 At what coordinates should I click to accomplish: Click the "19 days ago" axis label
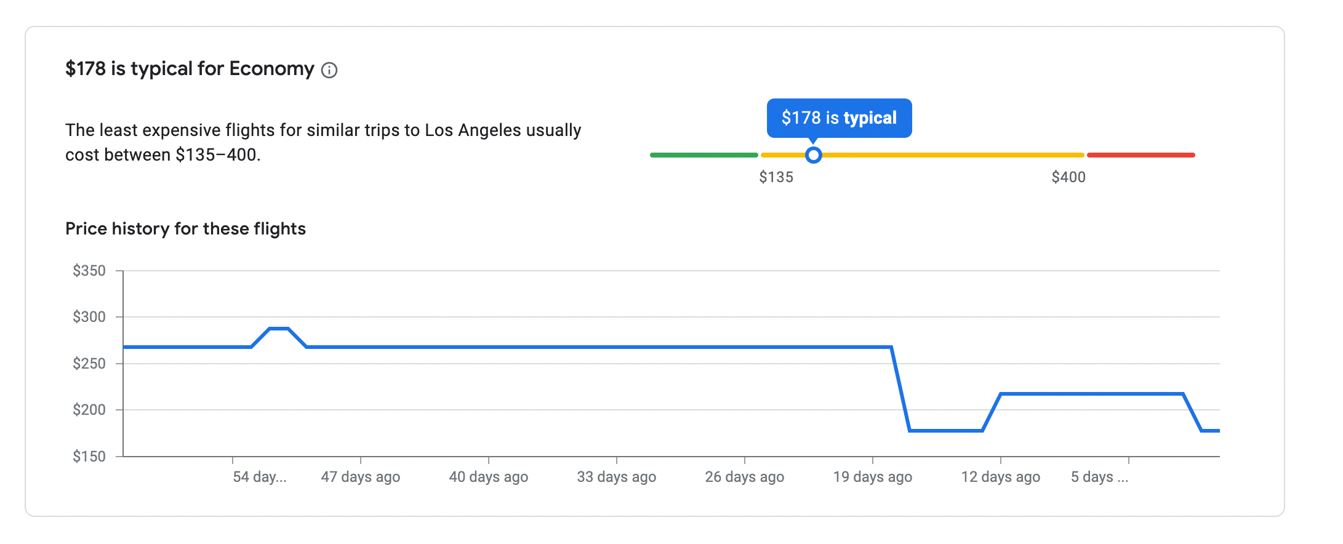coord(872,477)
